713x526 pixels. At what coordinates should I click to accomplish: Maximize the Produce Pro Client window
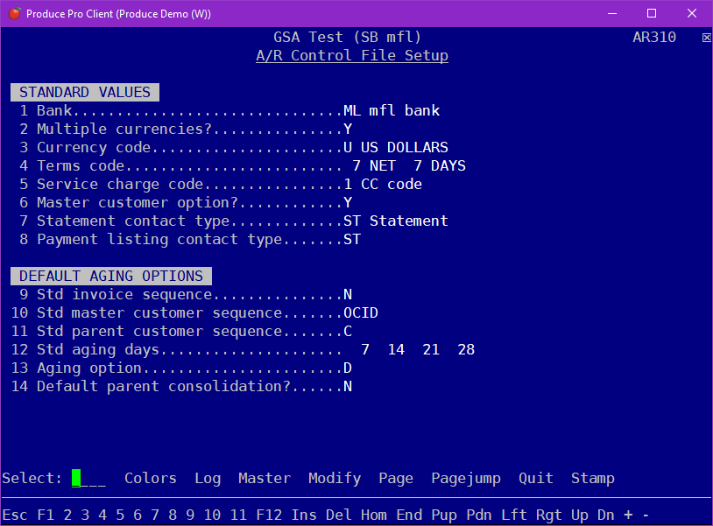click(652, 14)
